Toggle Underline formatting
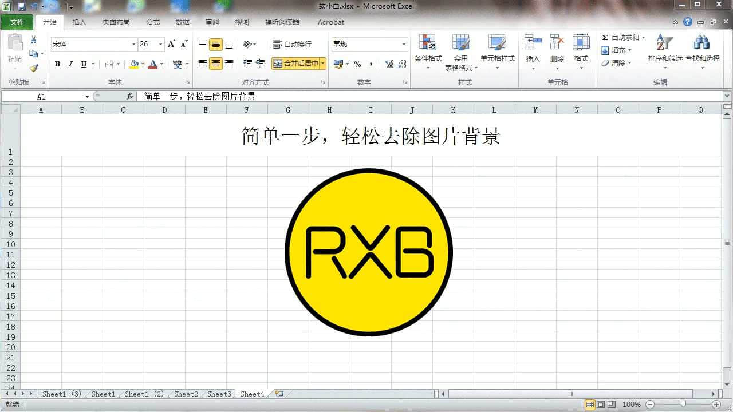The width and height of the screenshot is (733, 412). [84, 64]
